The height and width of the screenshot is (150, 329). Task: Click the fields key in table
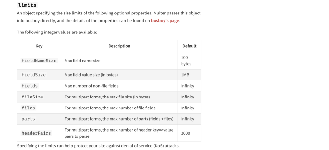click(x=30, y=86)
